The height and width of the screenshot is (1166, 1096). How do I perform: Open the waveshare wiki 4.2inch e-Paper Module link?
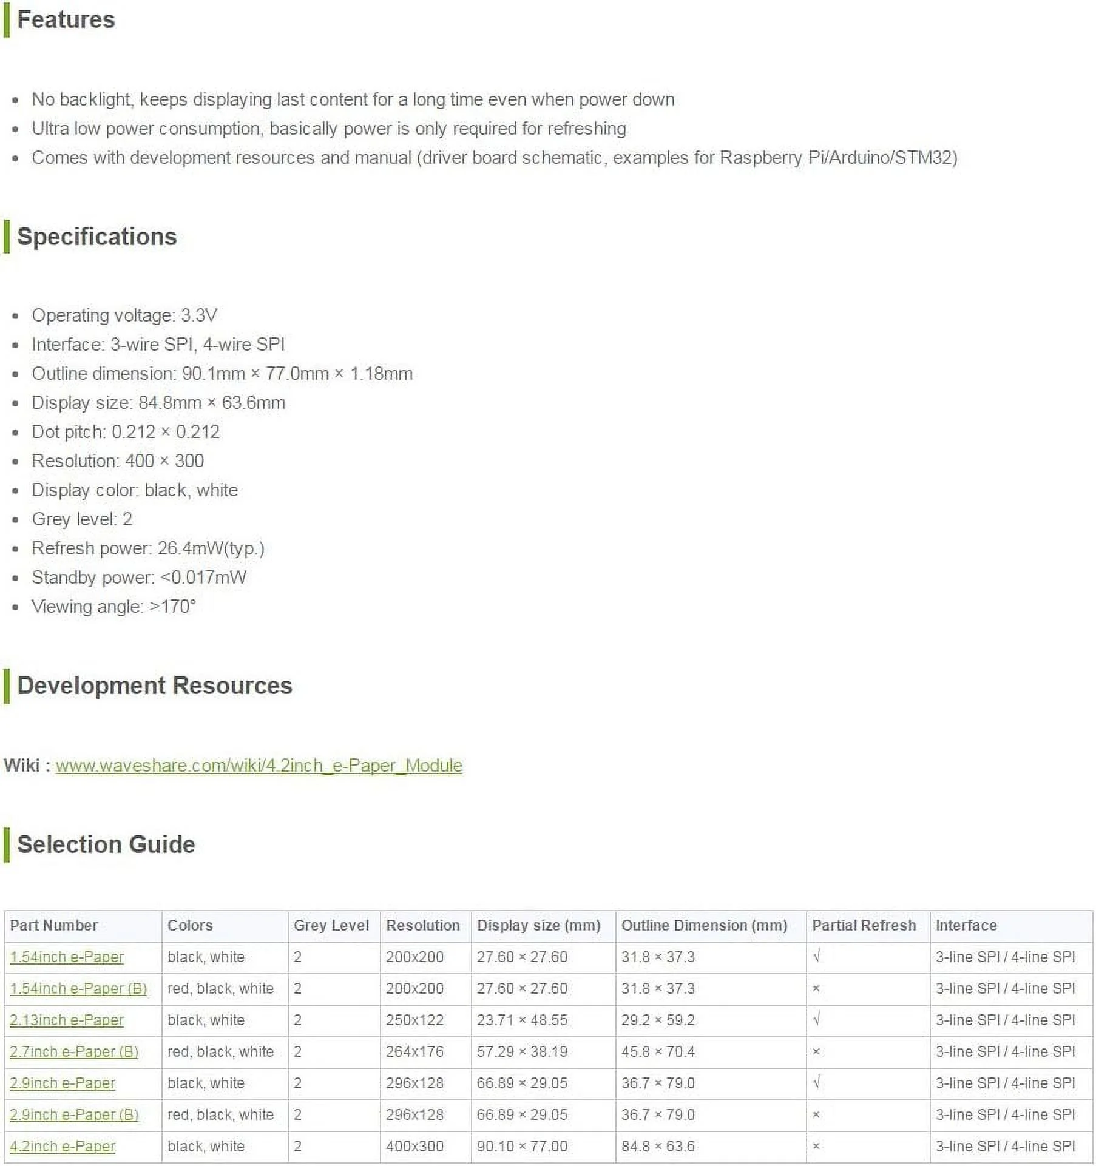(x=259, y=766)
